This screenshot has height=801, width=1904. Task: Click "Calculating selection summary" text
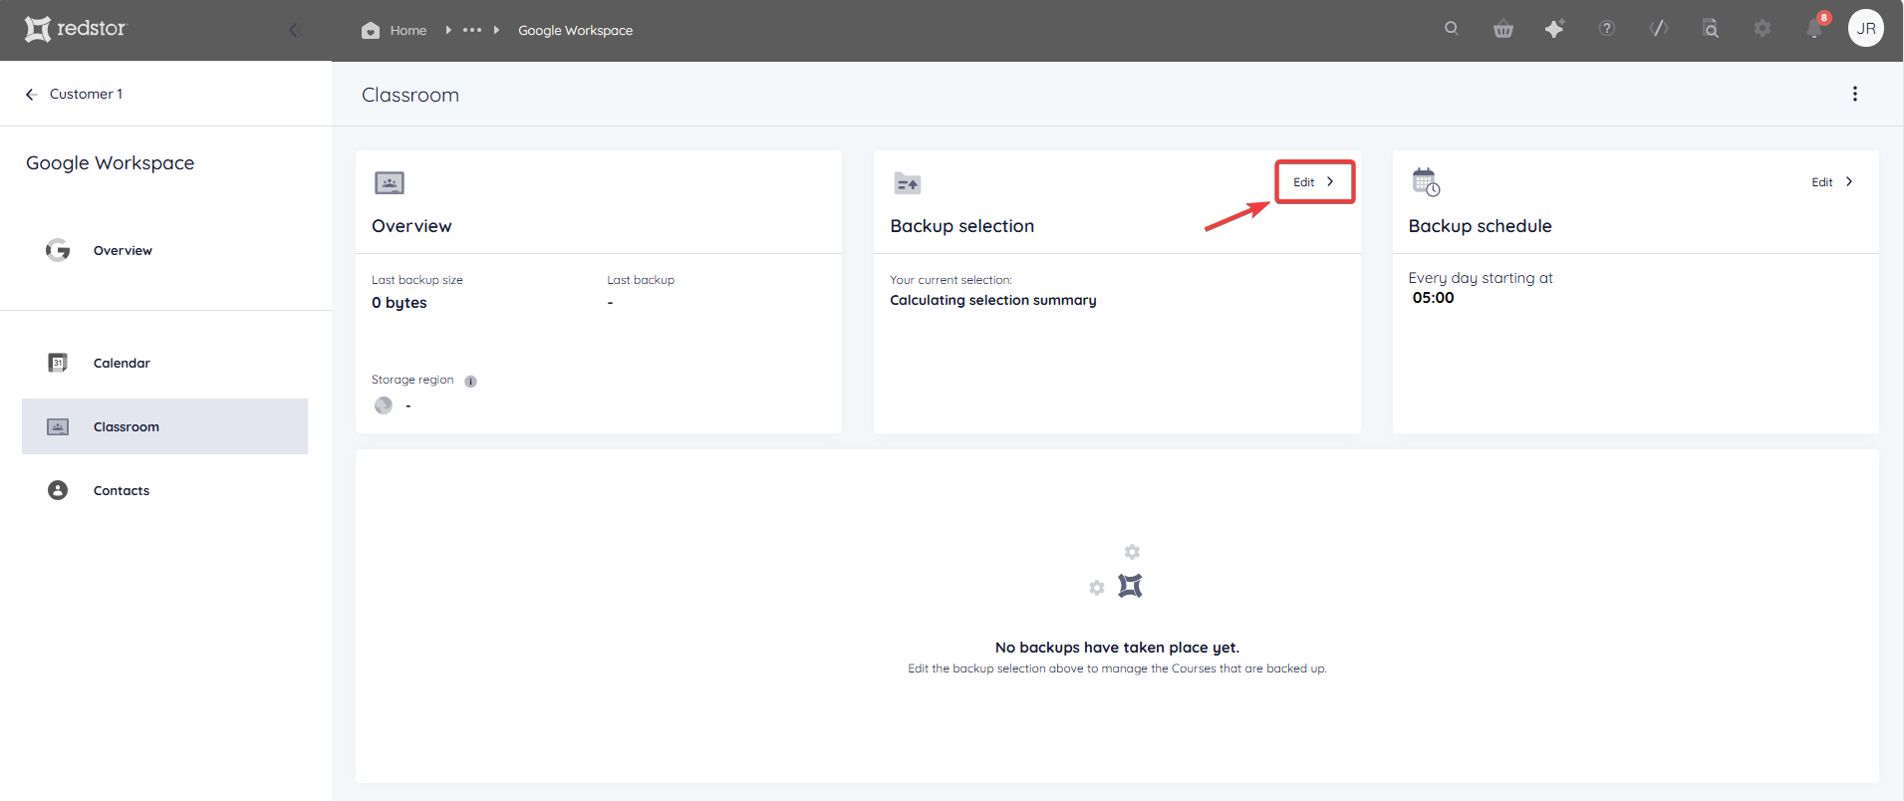pyautogui.click(x=993, y=300)
